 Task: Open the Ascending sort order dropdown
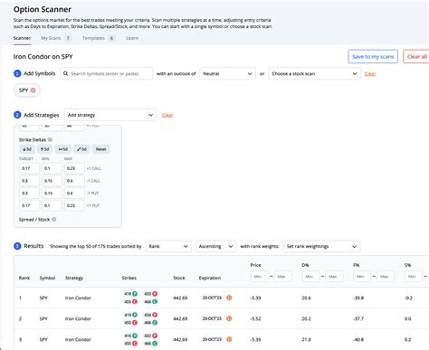[215, 246]
